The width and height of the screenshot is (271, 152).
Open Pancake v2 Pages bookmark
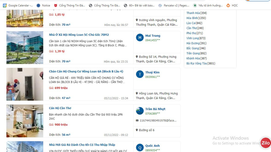[174, 6]
